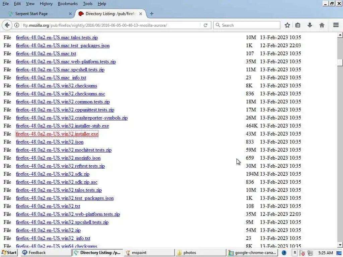Viewport: 343px width, 257px height.
Task: Open the downloads arrow icon
Action: (310, 25)
